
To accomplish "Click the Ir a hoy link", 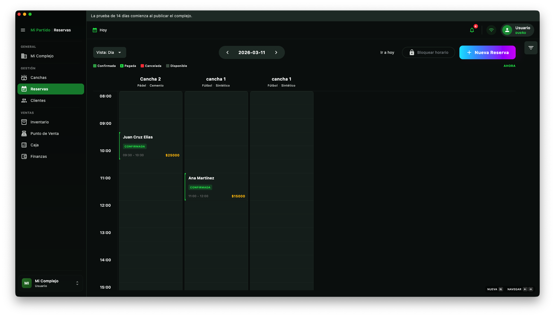I will [387, 52].
